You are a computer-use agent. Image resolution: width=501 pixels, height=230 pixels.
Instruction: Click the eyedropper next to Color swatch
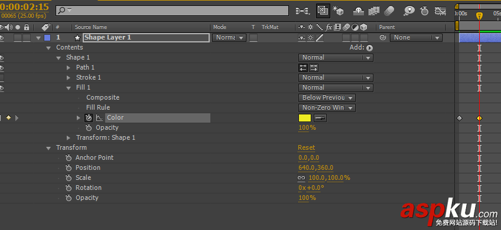[x=320, y=118]
